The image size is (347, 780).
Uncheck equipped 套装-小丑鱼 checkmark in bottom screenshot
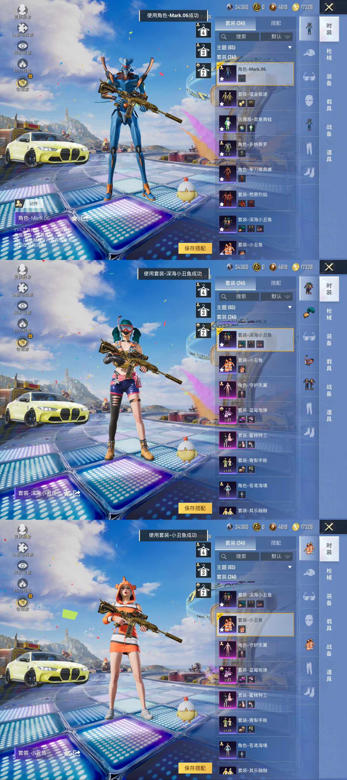219,615
